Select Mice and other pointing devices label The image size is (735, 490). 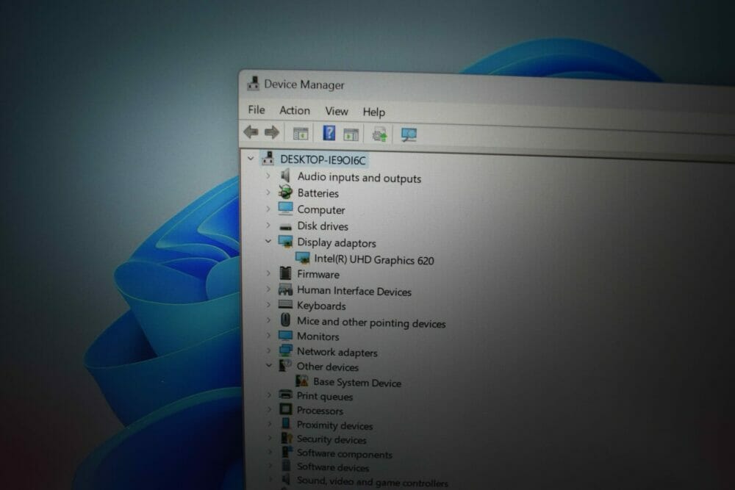click(x=371, y=323)
